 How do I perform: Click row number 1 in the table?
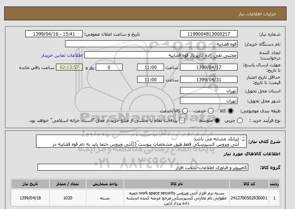click(x=274, y=198)
